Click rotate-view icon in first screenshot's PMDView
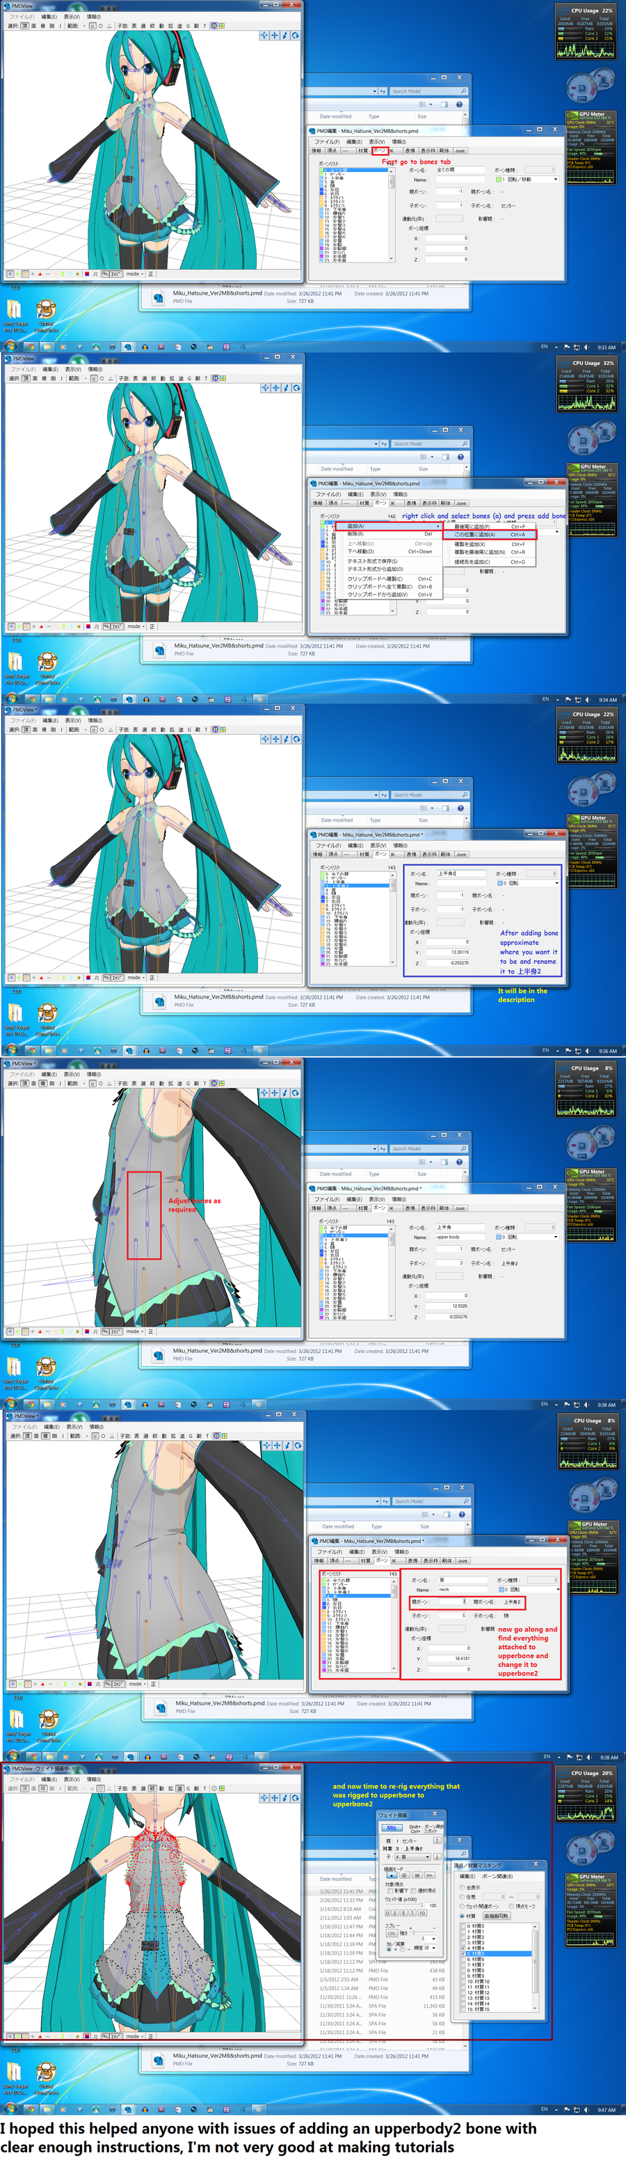This screenshot has height=2167, width=626. [x=296, y=36]
